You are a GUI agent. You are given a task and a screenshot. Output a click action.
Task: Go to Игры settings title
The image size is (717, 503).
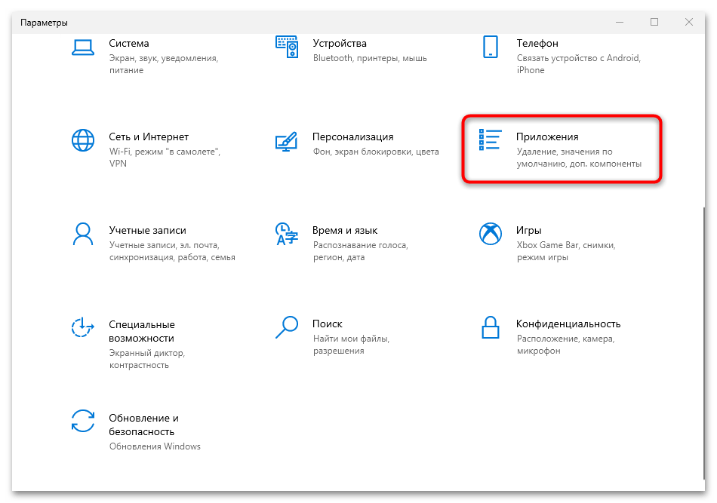[528, 230]
